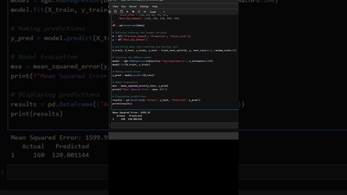Click the 'y_pred = model.predict(X_test)' line
Screen dimensions: 347x195
(133, 75)
